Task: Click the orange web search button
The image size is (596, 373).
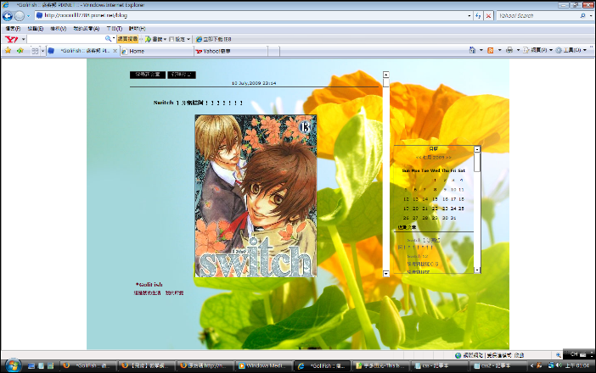Action: (x=127, y=39)
